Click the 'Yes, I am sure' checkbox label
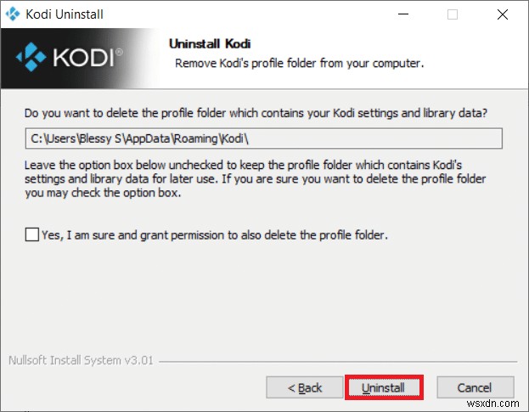The width and height of the screenshot is (529, 412). point(215,235)
